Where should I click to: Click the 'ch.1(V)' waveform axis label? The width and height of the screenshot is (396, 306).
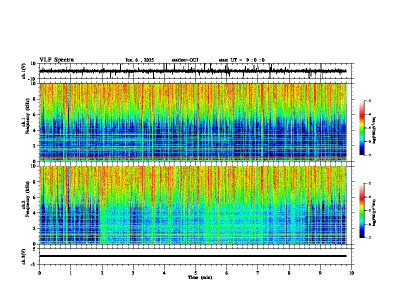24,71
